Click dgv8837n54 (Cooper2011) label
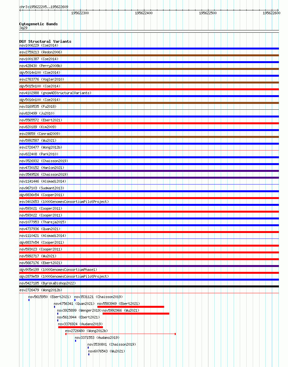The image size is (288, 367). coord(42,242)
